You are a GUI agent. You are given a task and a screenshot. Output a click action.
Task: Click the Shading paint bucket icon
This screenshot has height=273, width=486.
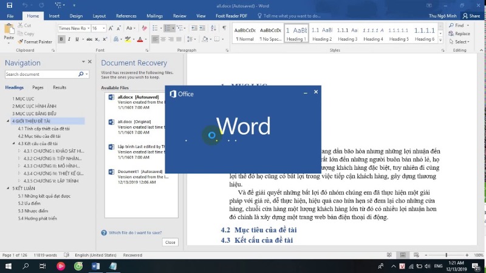[205, 39]
